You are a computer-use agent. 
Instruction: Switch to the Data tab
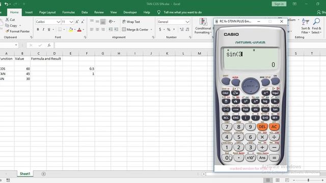(x=85, y=12)
